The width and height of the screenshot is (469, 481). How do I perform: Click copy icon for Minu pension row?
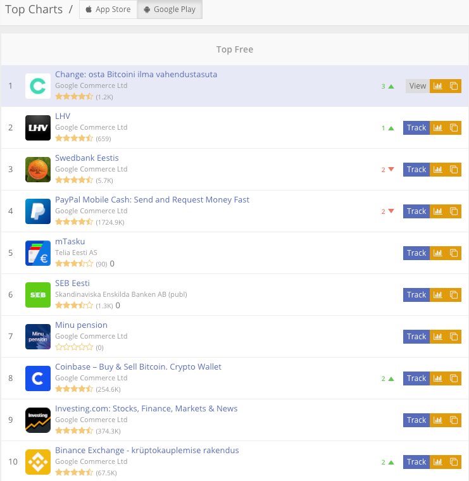coord(454,337)
